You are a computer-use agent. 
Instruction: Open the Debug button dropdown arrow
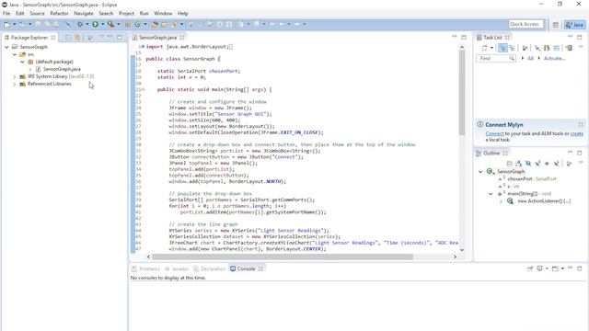(x=87, y=25)
